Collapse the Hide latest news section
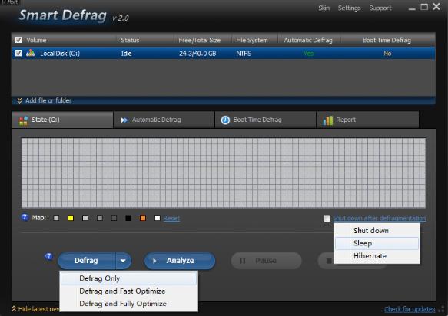448x316 pixels. point(35,309)
